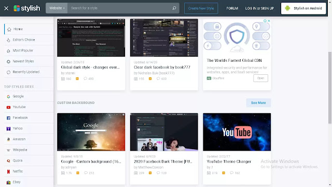
Task: Click the Yahoo icon in sidebar
Action: [8, 129]
